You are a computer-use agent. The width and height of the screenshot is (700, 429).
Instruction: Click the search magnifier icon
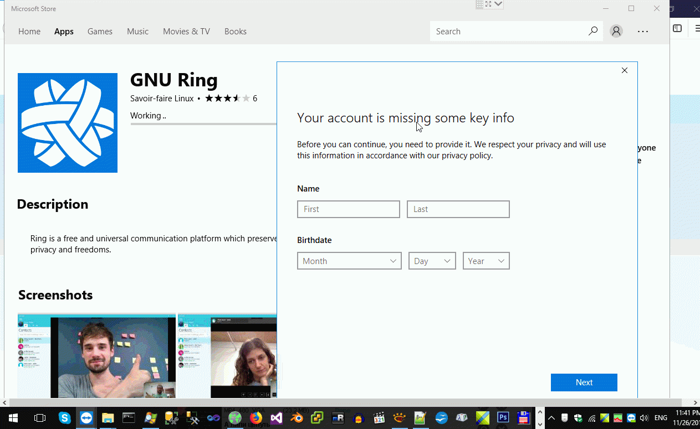point(592,32)
